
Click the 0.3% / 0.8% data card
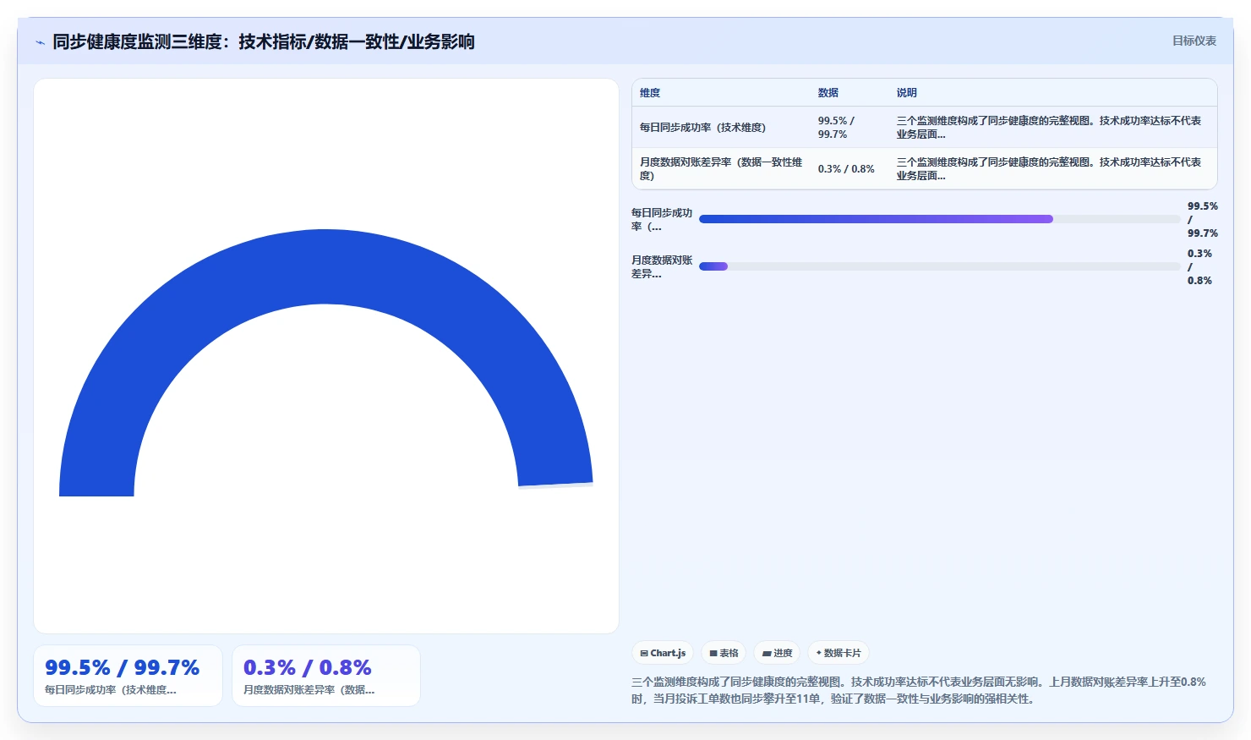pyautogui.click(x=326, y=676)
